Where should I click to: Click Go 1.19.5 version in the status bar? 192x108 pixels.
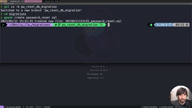click(30, 107)
